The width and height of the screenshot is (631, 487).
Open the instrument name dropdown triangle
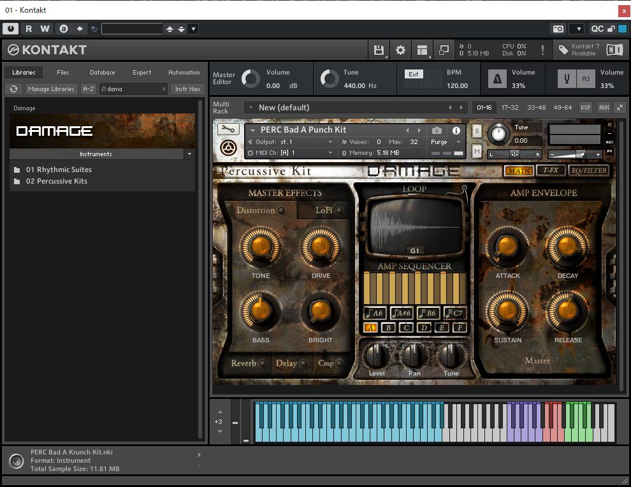253,130
